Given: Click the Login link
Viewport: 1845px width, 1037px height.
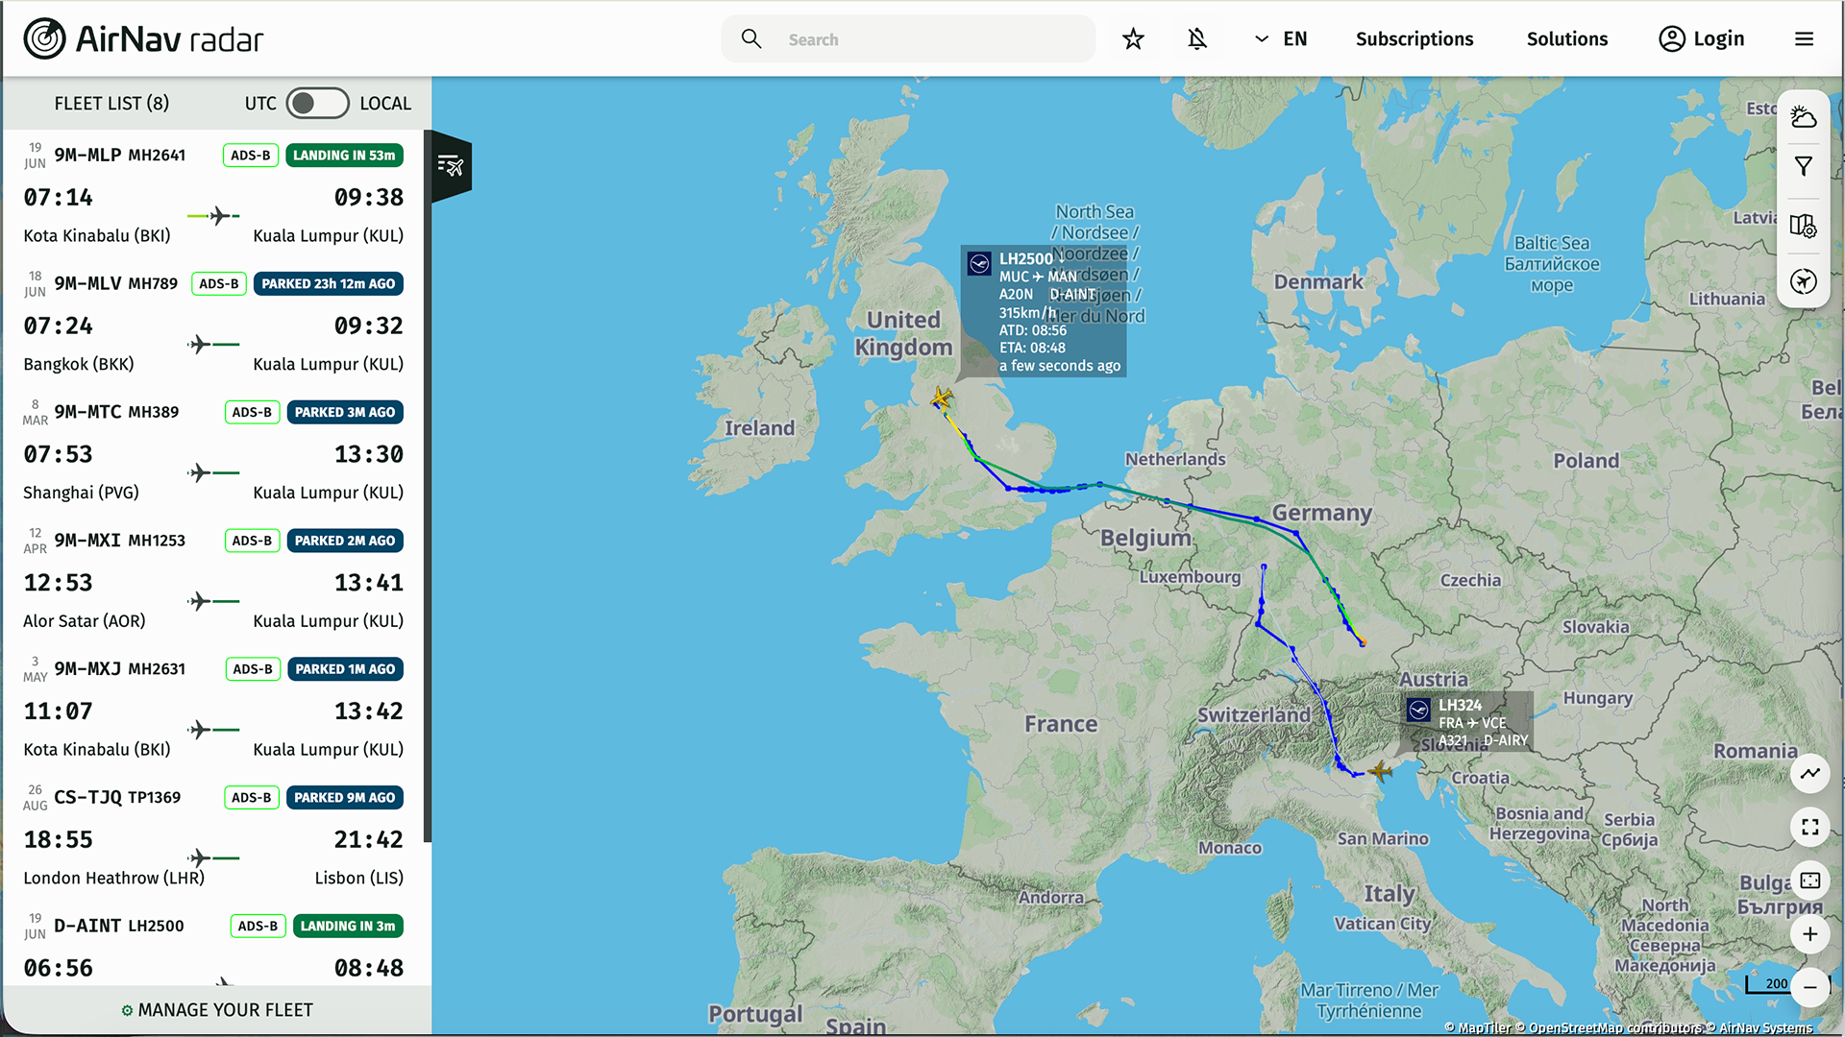Looking at the screenshot, I should [1718, 39].
